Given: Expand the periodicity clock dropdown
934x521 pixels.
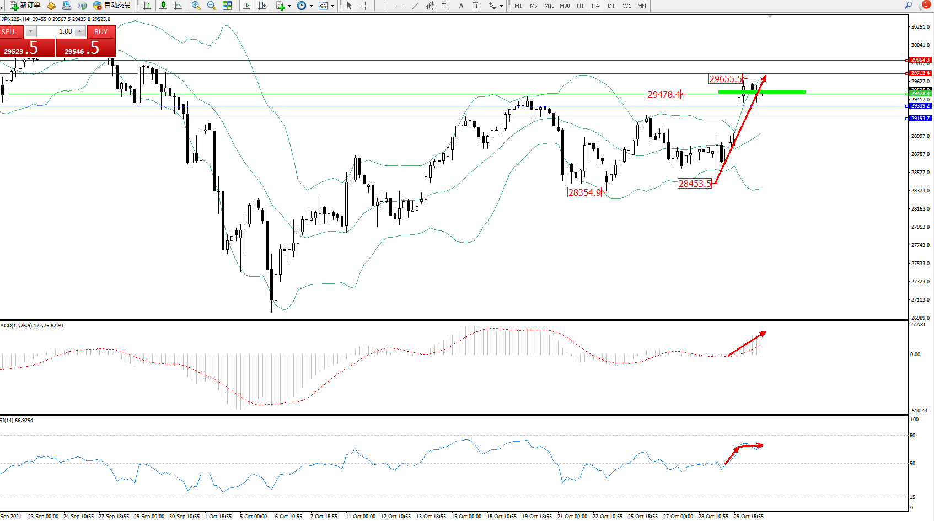Looking at the screenshot, I should pyautogui.click(x=312, y=6).
